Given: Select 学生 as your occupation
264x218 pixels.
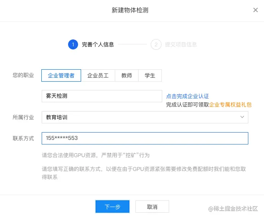Looking at the screenshot, I should pos(150,75).
